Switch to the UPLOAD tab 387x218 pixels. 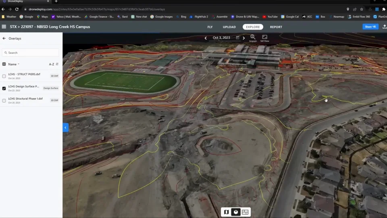(x=229, y=27)
